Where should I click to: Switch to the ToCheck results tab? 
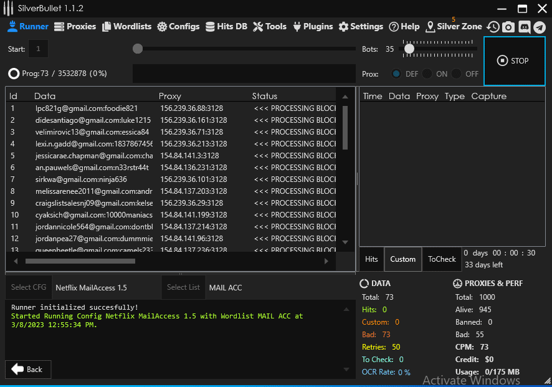[442, 259]
